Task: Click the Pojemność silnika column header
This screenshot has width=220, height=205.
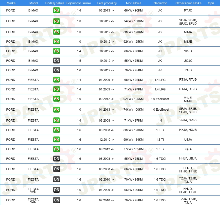Action: pyautogui.click(x=78, y=3)
